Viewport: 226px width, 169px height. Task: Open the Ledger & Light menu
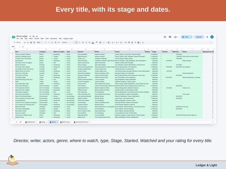click(x=68, y=39)
